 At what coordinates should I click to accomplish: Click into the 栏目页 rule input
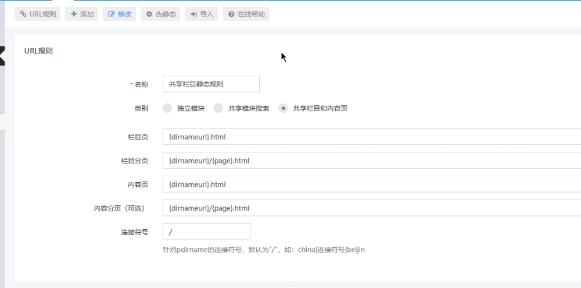pos(372,137)
